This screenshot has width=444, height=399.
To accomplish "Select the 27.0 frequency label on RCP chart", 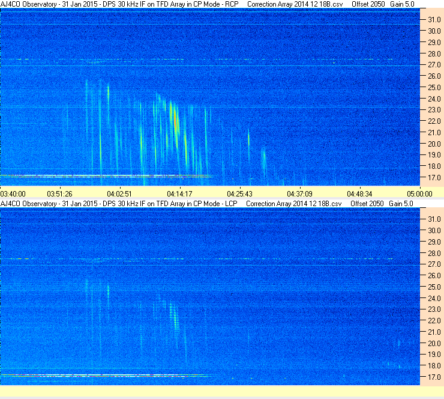I will click(x=434, y=65).
